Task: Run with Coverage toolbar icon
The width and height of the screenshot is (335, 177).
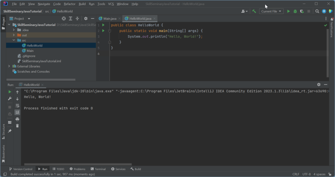Action: [x=302, y=11]
